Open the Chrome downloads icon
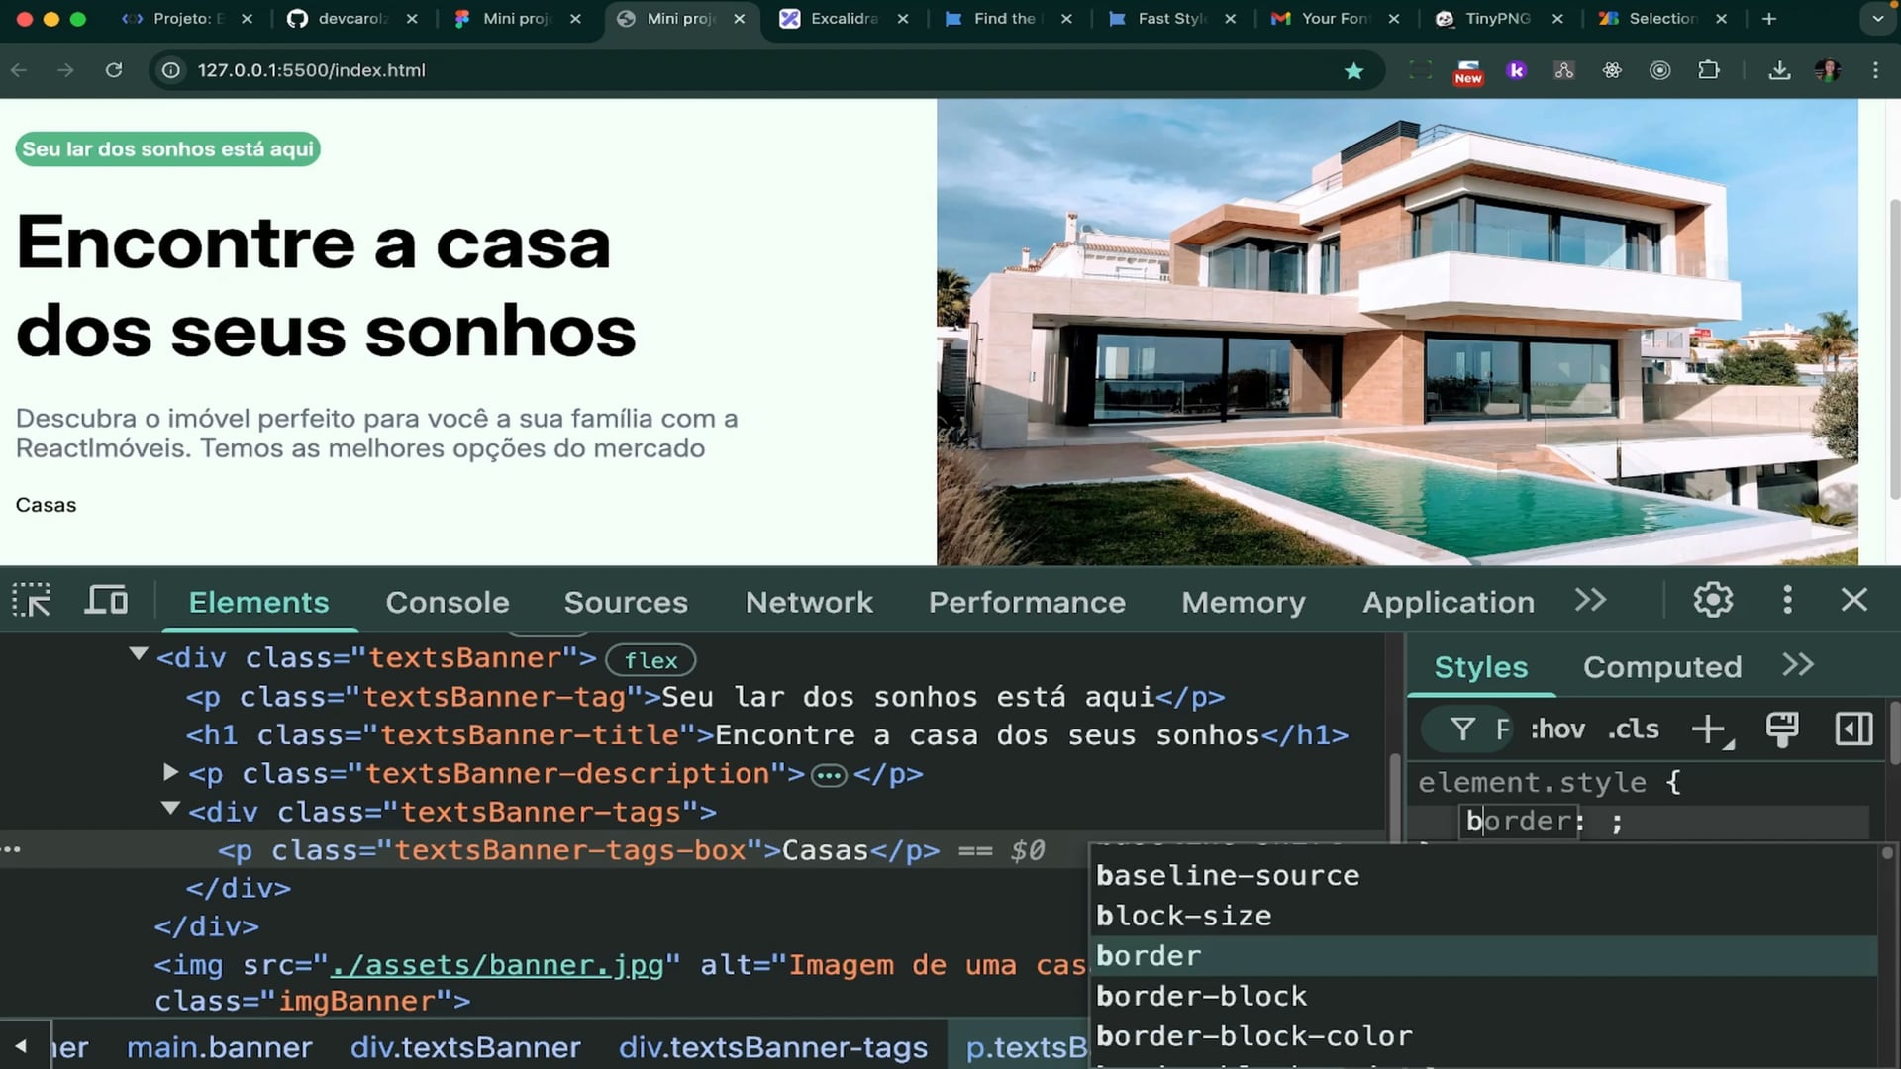Viewport: 1901px width, 1069px height. [1779, 70]
